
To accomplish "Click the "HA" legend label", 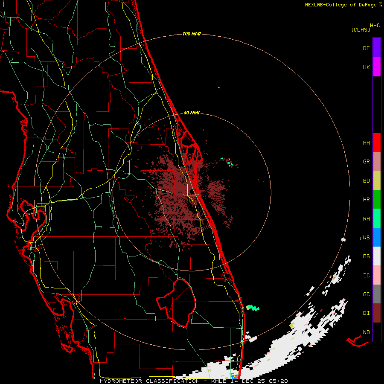I will (x=366, y=143).
